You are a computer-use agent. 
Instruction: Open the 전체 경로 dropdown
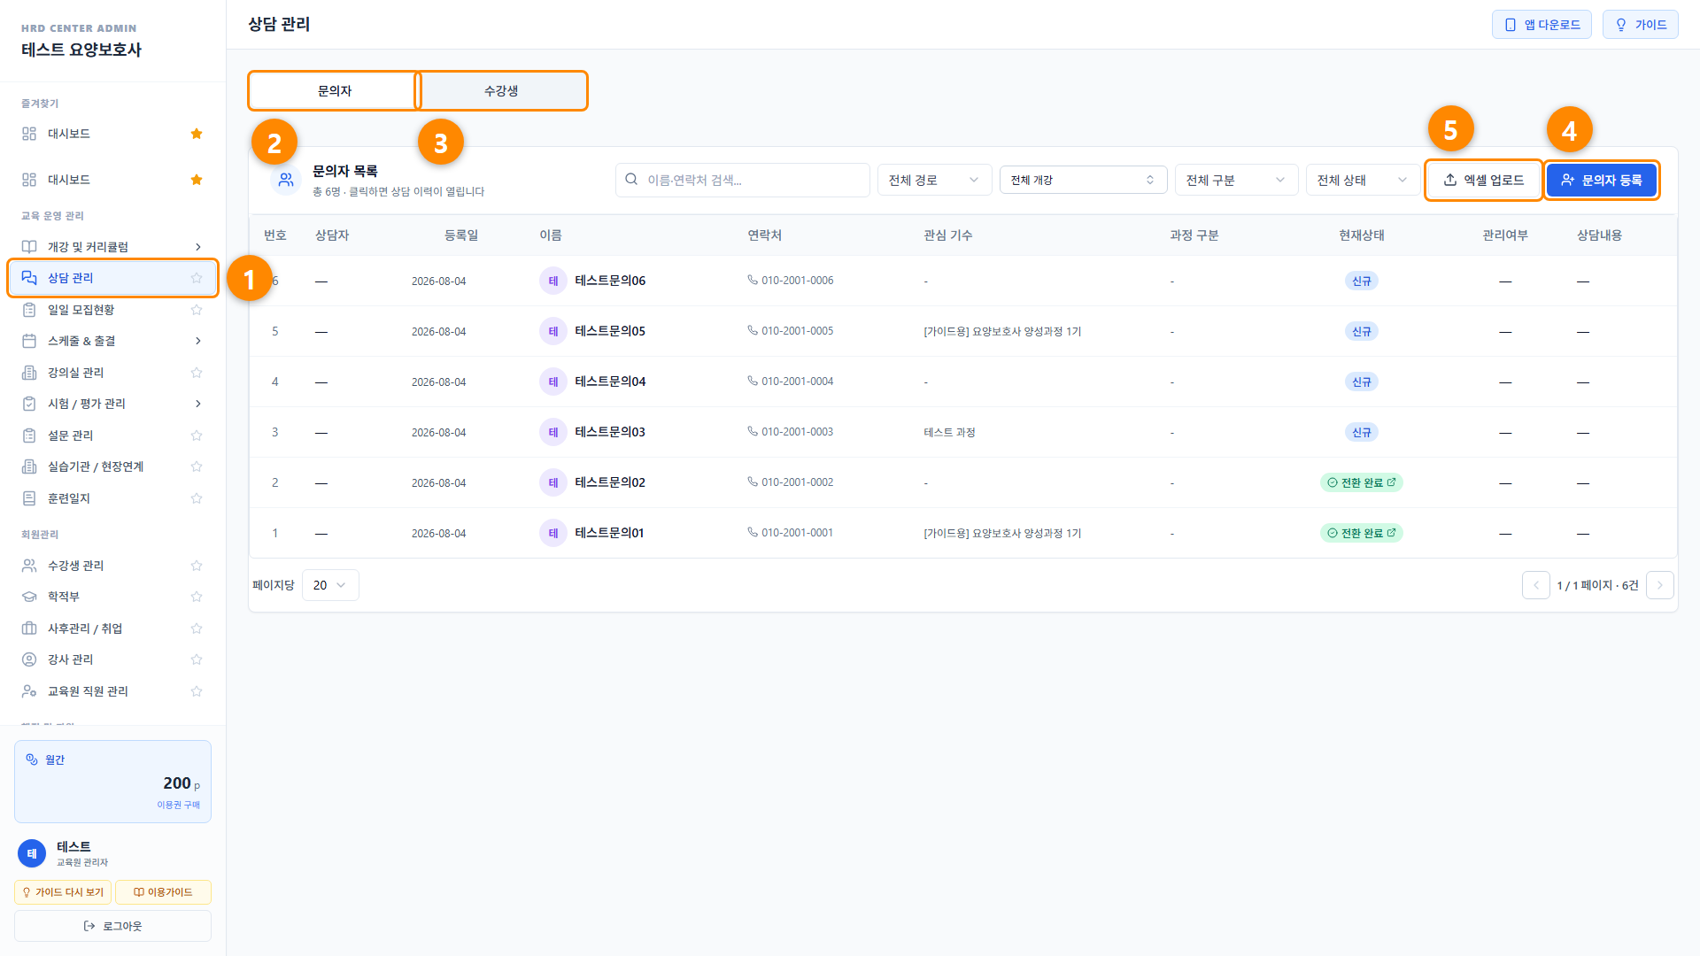click(935, 180)
